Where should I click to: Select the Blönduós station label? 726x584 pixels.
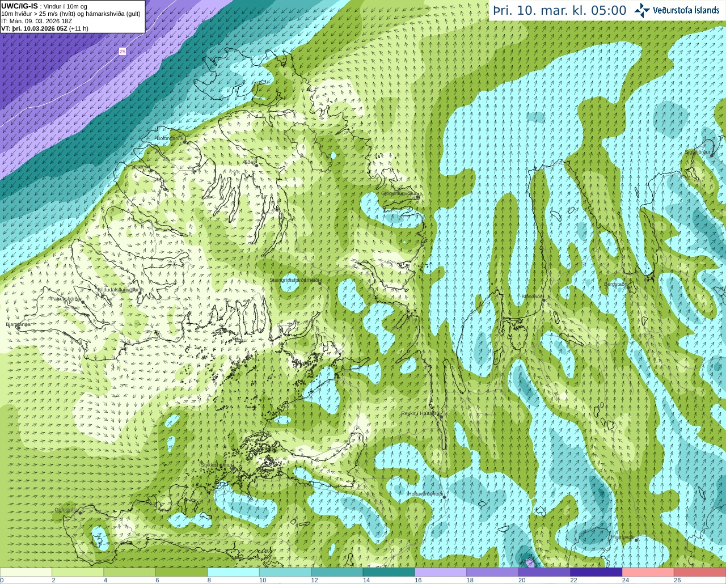tap(531, 297)
